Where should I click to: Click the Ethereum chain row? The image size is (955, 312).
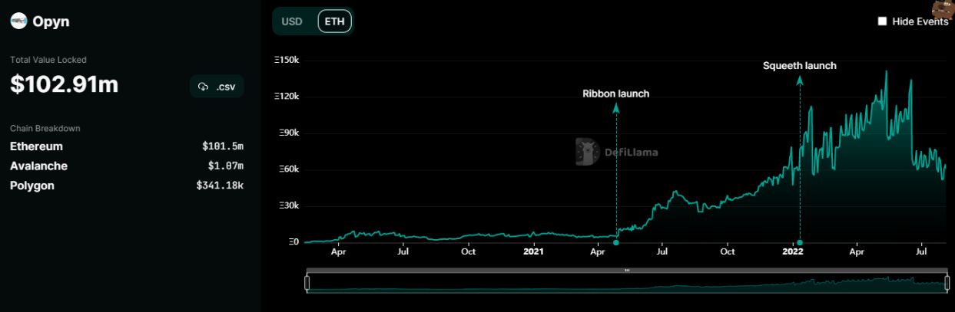[127, 146]
